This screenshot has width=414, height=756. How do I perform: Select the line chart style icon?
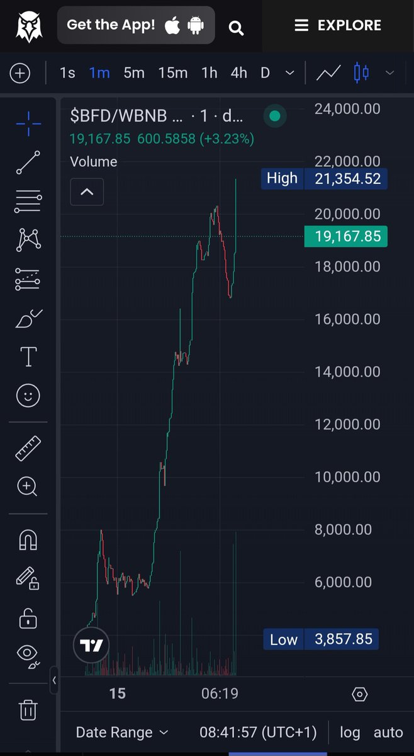point(328,73)
